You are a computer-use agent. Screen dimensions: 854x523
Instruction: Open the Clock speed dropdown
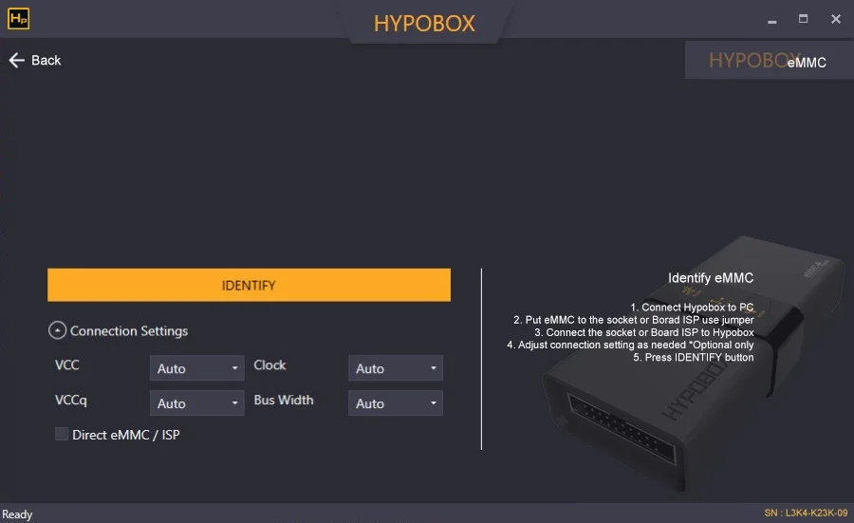[x=396, y=368]
